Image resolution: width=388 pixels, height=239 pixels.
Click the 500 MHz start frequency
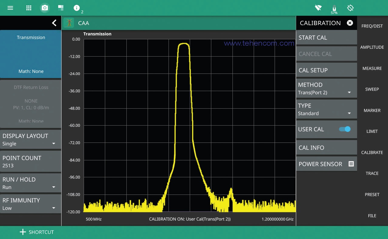94,219
